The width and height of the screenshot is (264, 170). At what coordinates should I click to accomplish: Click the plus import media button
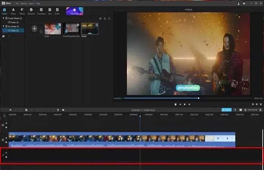coord(34,29)
